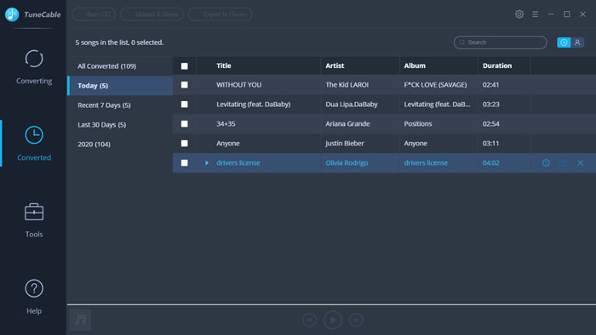Click the Burn CD button
The height and width of the screenshot is (335, 596).
94,14
